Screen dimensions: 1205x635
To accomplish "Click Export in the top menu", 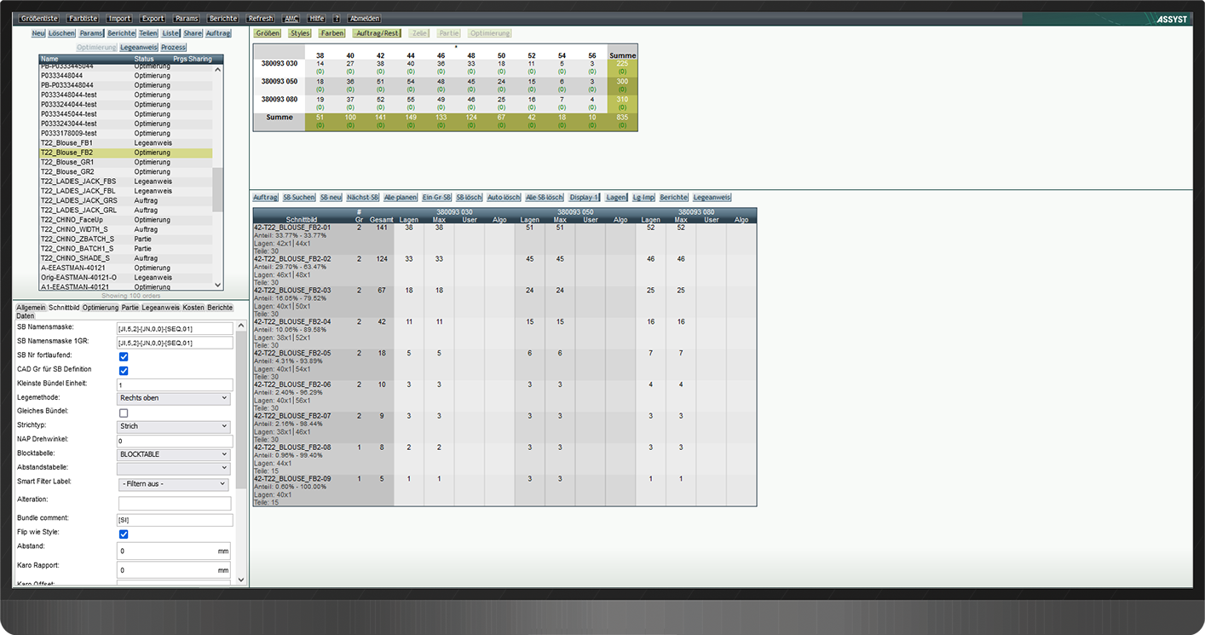I will pyautogui.click(x=153, y=18).
